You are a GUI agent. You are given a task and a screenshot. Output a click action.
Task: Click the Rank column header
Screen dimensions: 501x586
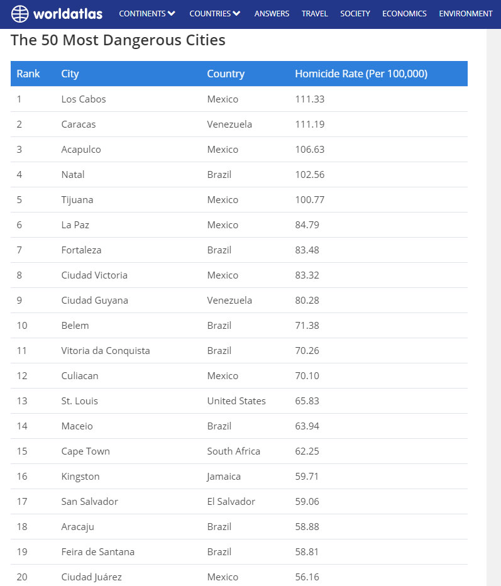click(28, 74)
